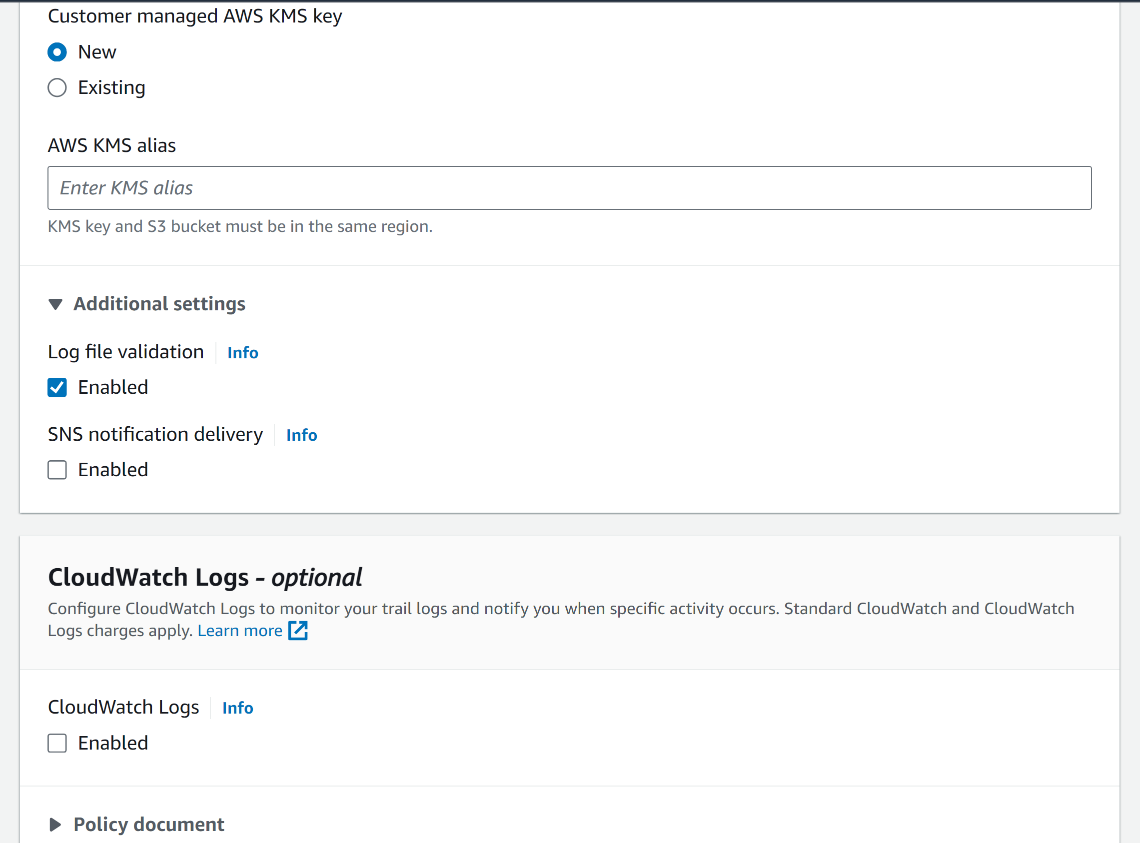This screenshot has width=1140, height=843.
Task: Focus the AWS KMS alias input field
Action: point(569,188)
